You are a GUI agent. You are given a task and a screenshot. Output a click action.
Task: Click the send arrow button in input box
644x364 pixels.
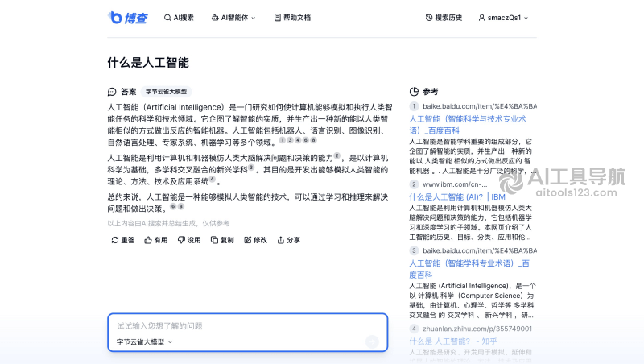(372, 341)
